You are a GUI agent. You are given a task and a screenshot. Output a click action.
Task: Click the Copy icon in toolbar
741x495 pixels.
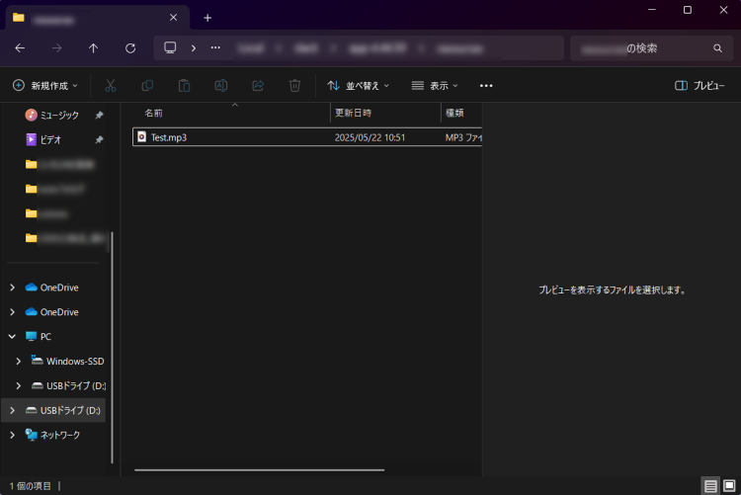click(147, 86)
